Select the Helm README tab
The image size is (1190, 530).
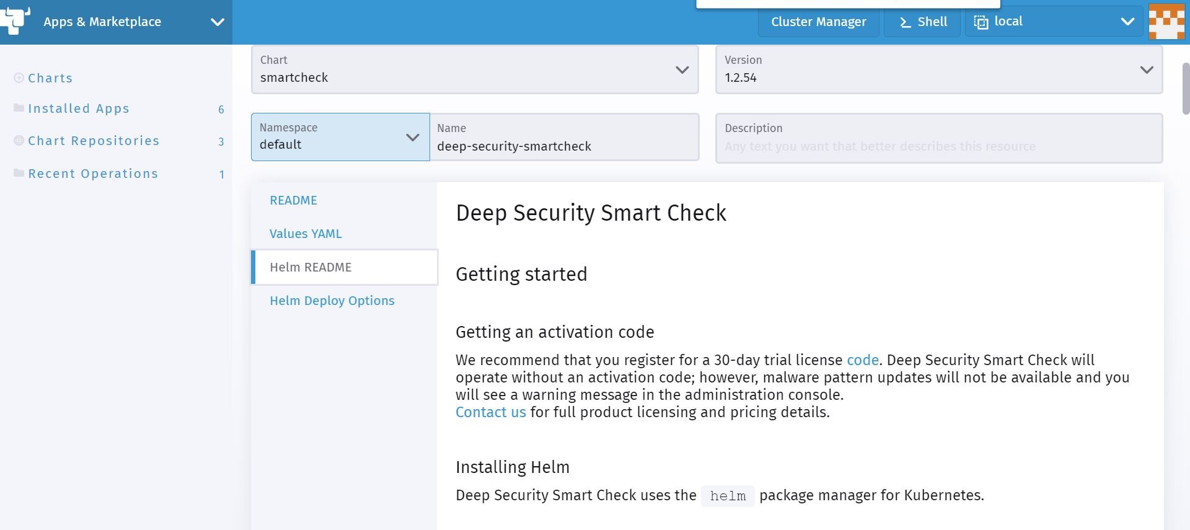pyautogui.click(x=345, y=267)
